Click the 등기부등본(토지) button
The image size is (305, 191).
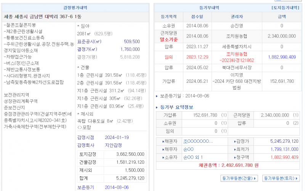281,178
